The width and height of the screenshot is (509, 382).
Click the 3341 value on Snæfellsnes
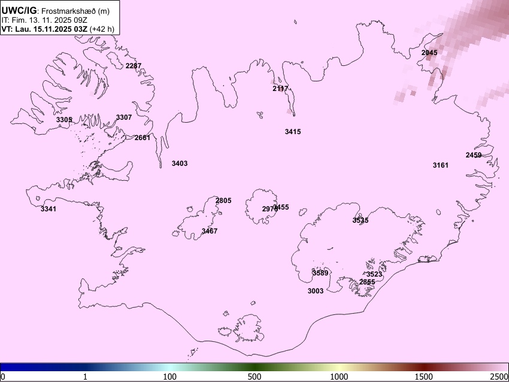(x=49, y=209)
